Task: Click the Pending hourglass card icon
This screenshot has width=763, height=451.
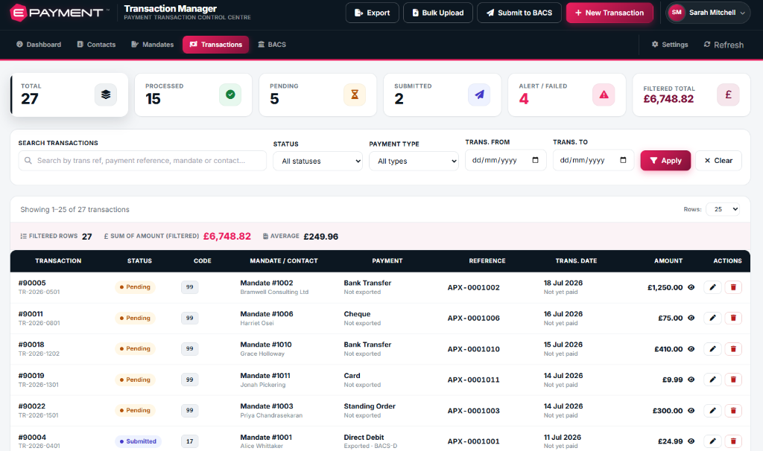Action: (x=355, y=95)
